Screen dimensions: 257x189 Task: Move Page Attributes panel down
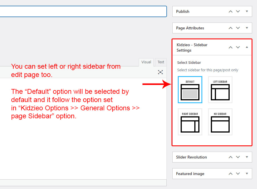[x=238, y=28]
